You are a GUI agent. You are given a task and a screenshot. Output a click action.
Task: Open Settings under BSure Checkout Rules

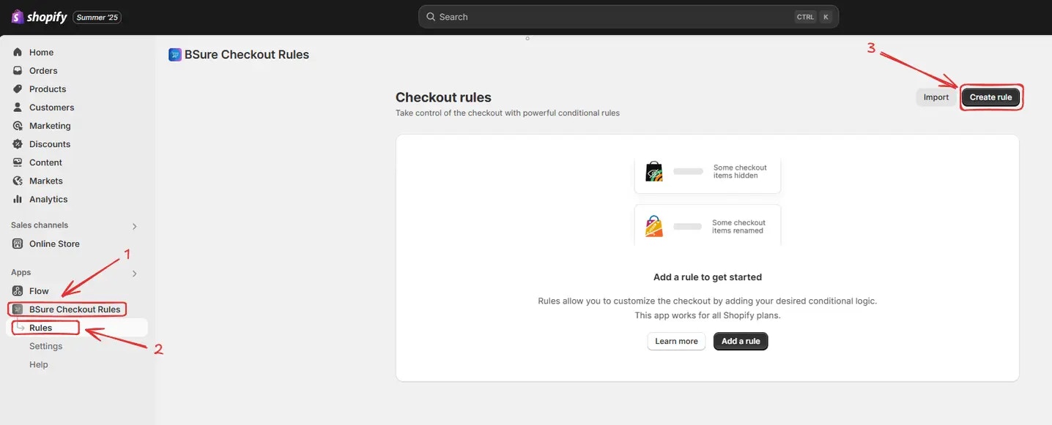point(46,346)
